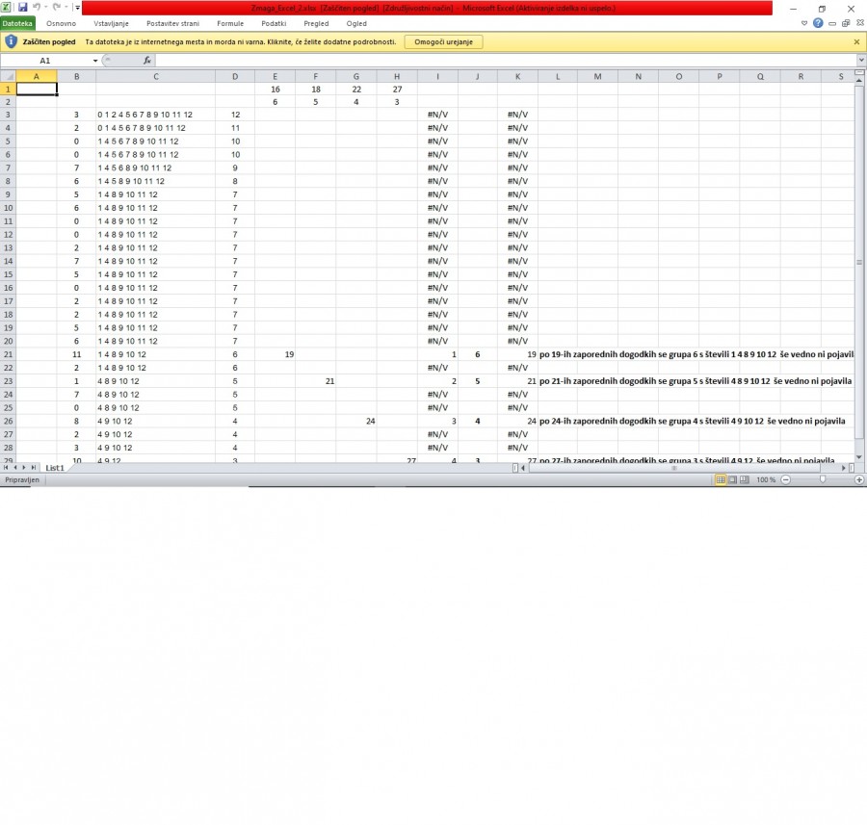Click the Save icon in quick access toolbar
Viewport: 867px width, 825px height.
pos(22,8)
